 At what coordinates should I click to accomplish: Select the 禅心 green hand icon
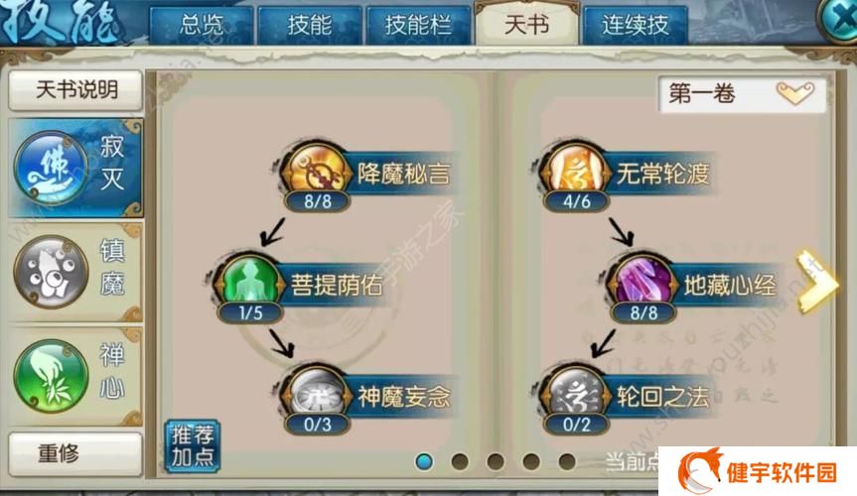click(51, 375)
